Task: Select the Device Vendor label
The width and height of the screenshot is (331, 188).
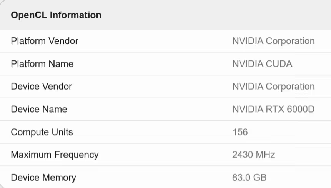Action: tap(41, 87)
